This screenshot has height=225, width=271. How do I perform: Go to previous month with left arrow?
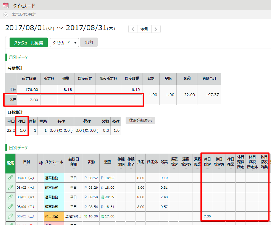(x=133, y=29)
